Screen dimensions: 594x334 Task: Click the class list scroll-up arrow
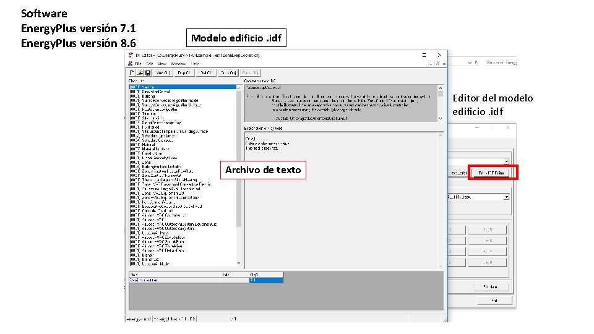(239, 87)
